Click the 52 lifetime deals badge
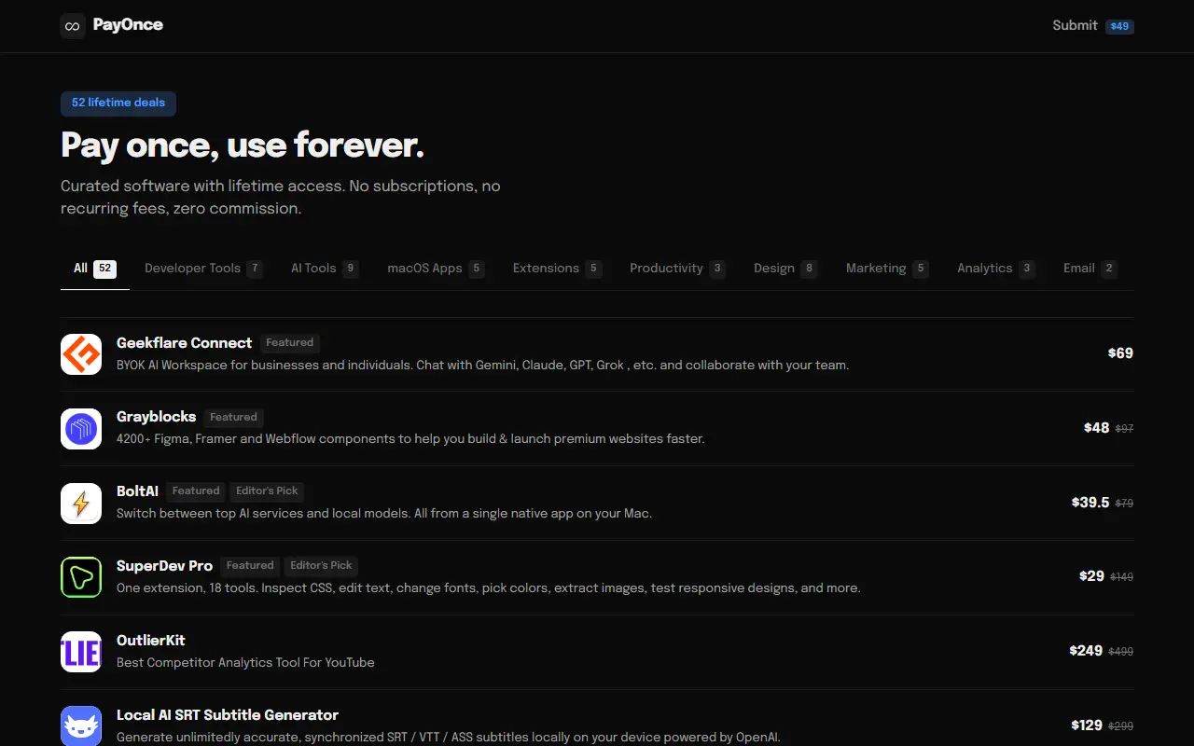Screen dimensions: 1194x746 click(x=118, y=103)
